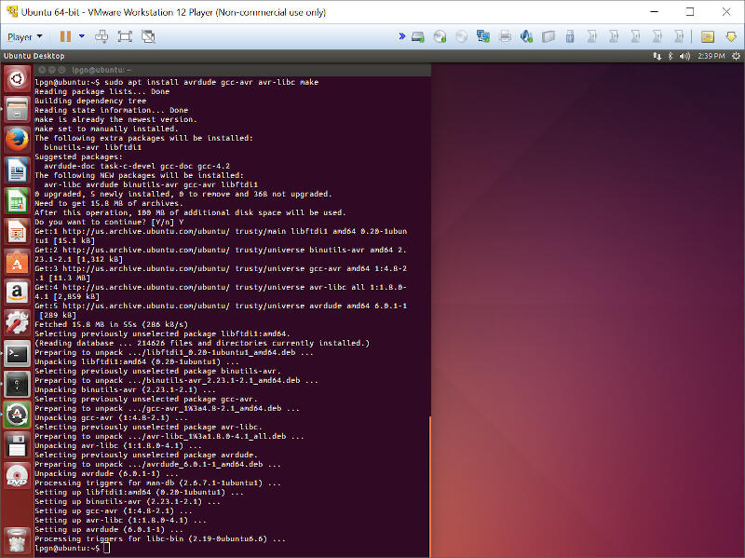Click the 'Fetched 15.8 MB in 55s' line
The width and height of the screenshot is (745, 558).
[111, 324]
